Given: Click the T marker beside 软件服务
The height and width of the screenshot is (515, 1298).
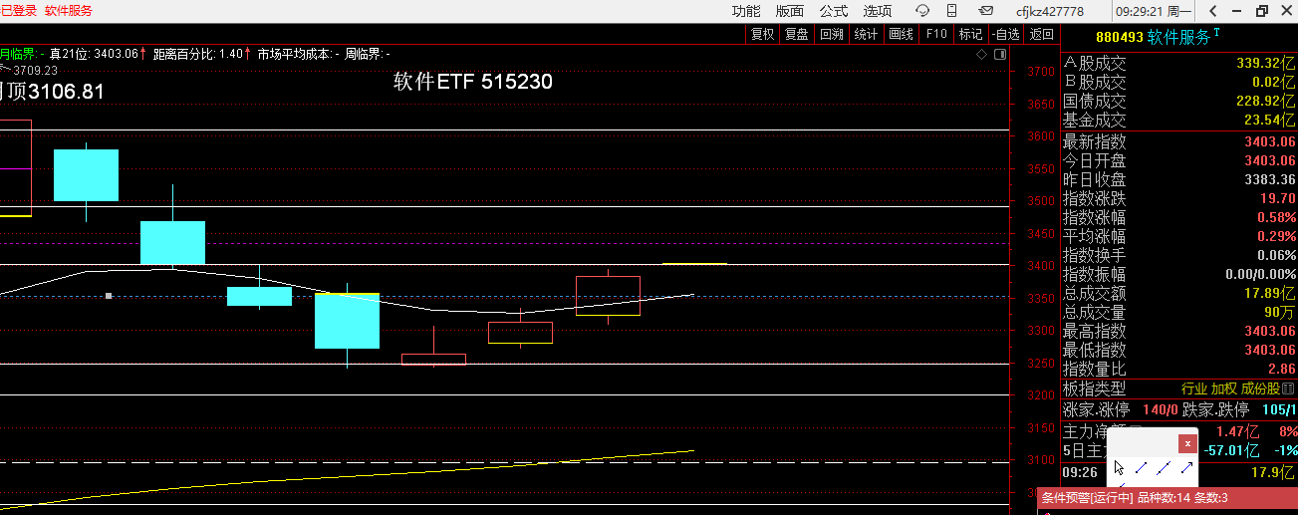Looking at the screenshot, I should [1216, 34].
